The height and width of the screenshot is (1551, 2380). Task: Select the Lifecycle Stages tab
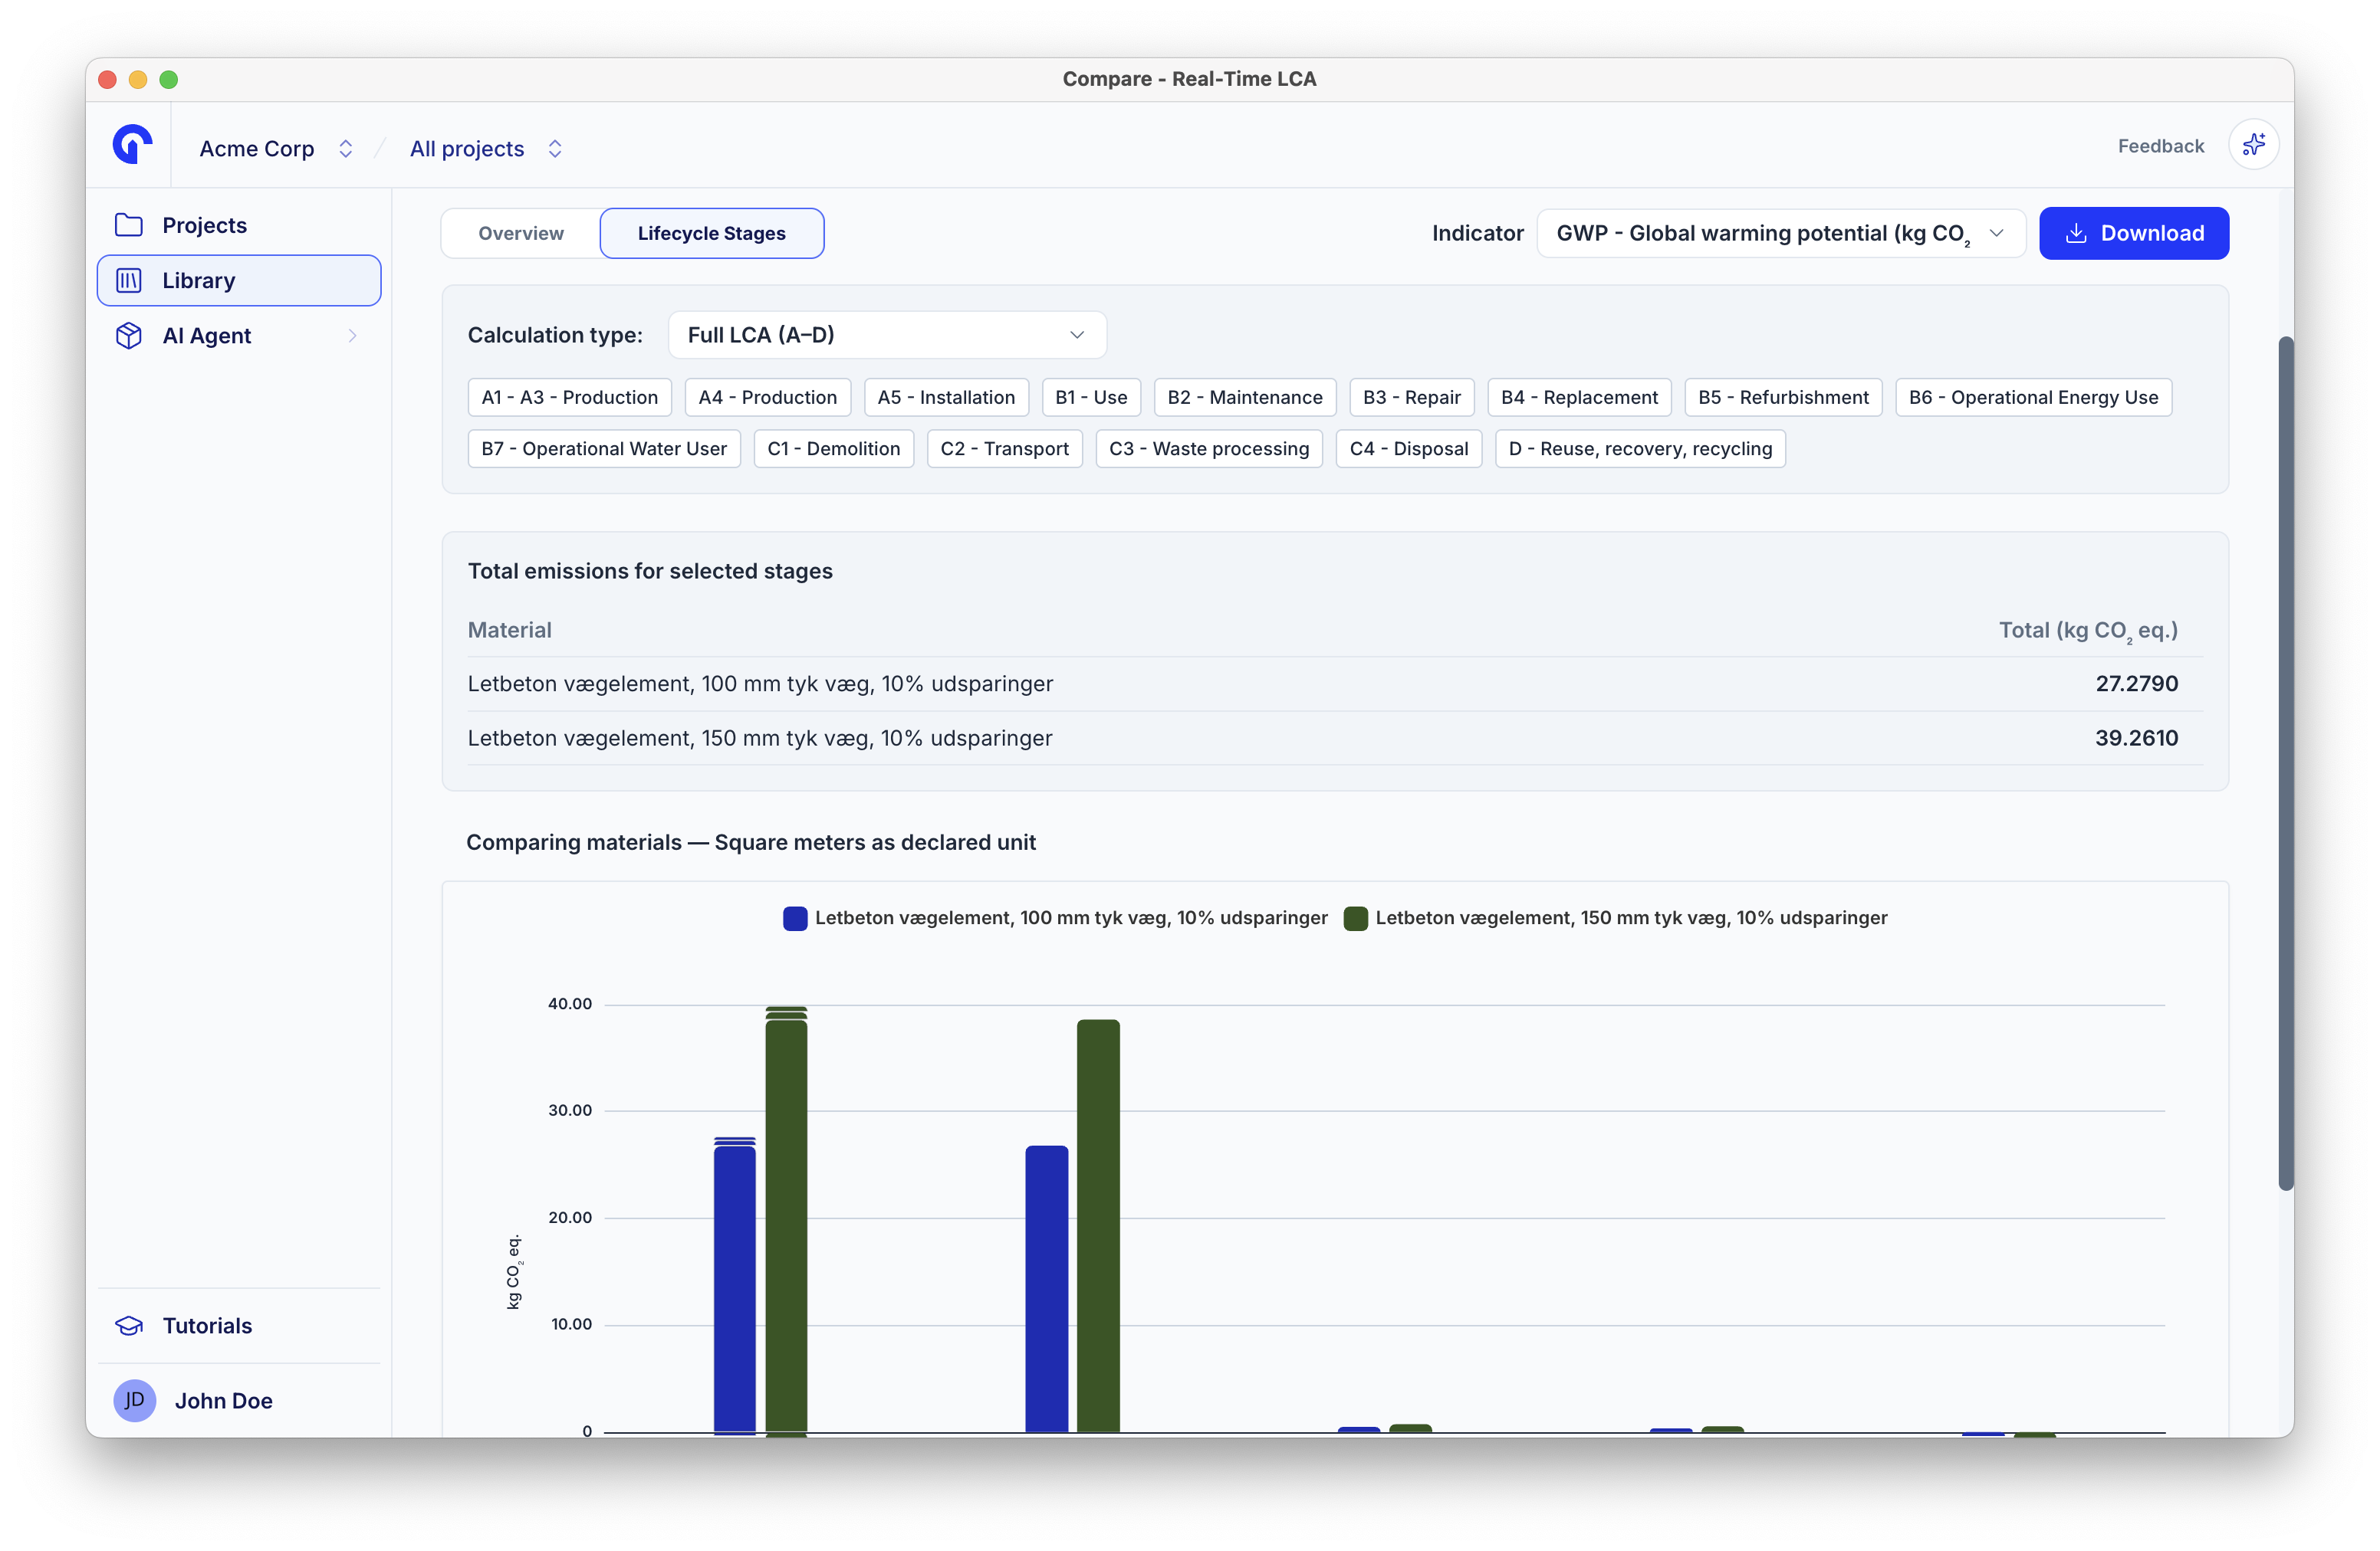tap(712, 233)
